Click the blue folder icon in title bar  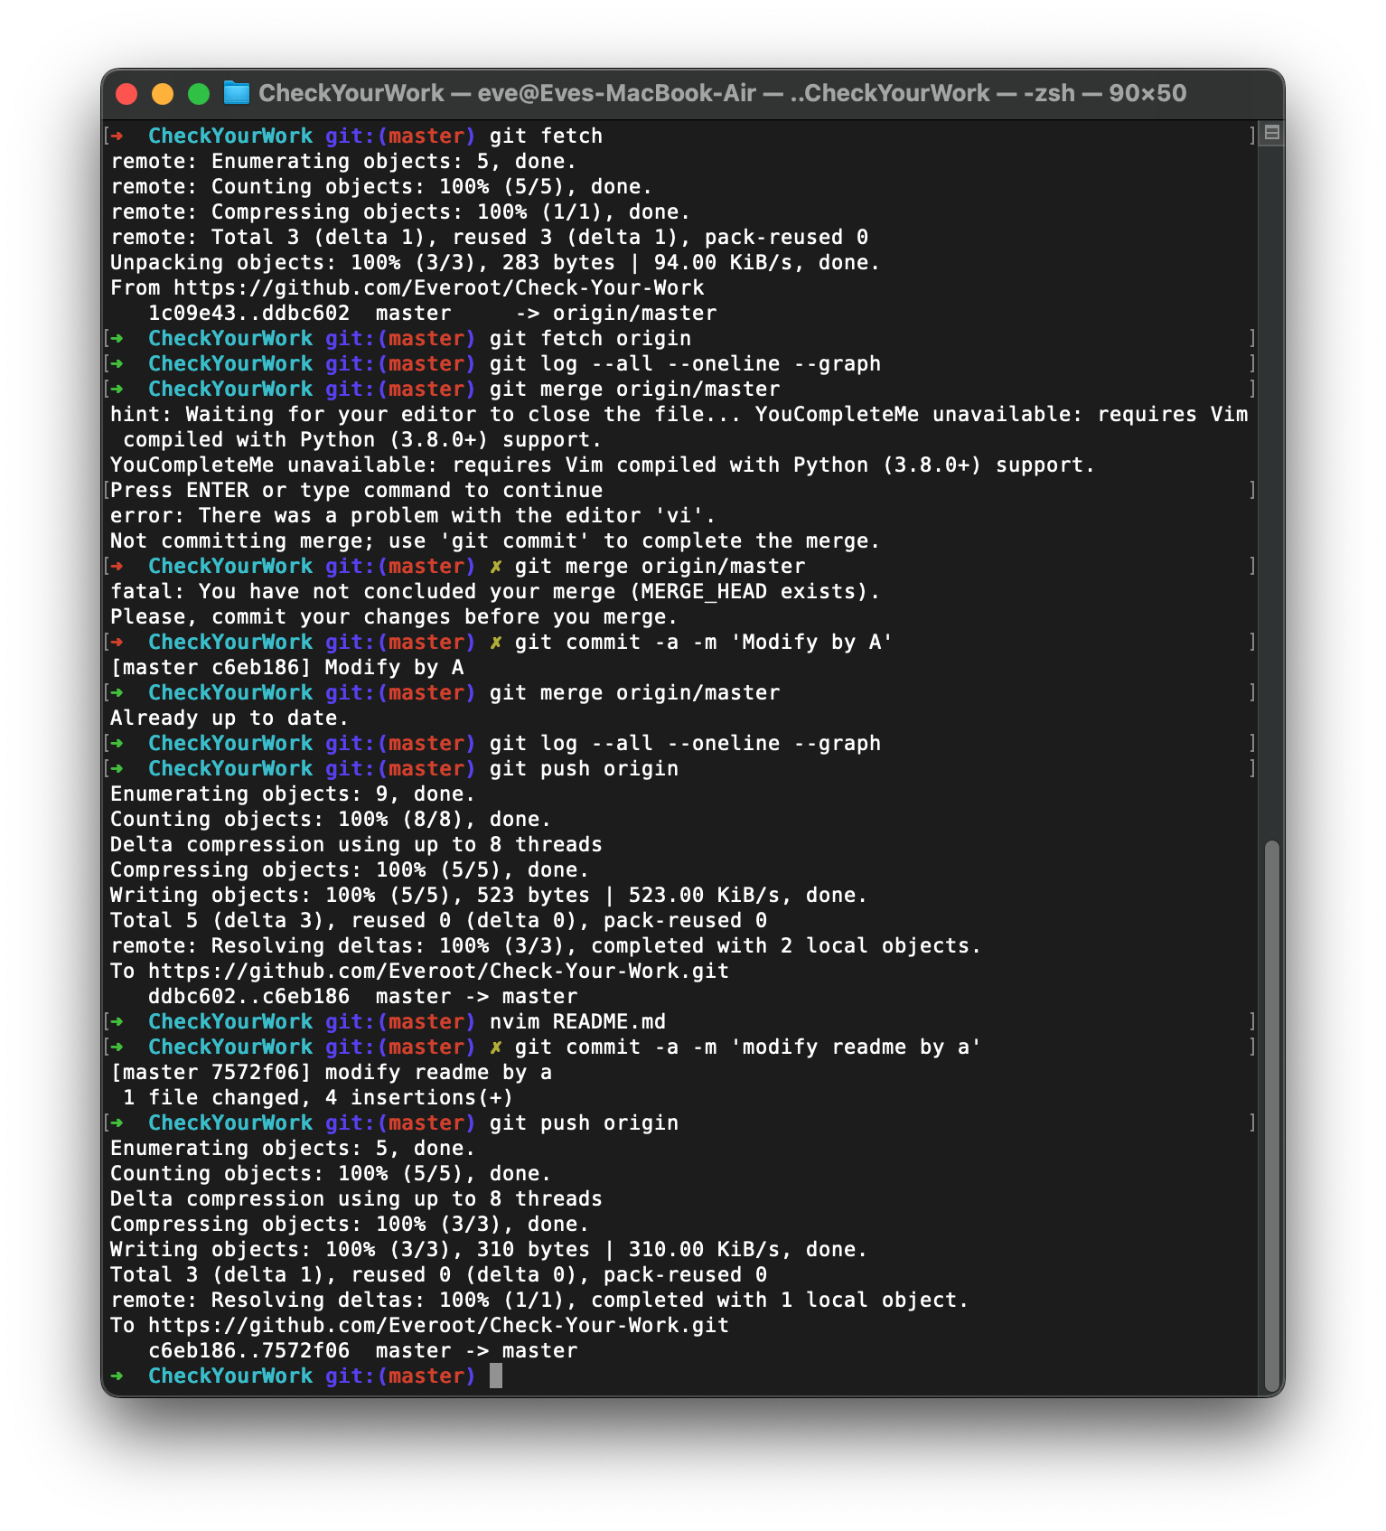[236, 93]
